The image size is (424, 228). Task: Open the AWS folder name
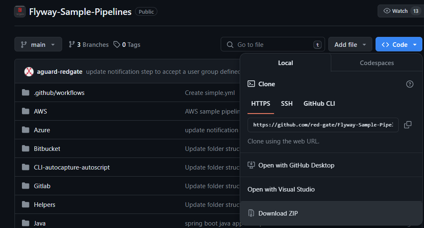[40, 111]
